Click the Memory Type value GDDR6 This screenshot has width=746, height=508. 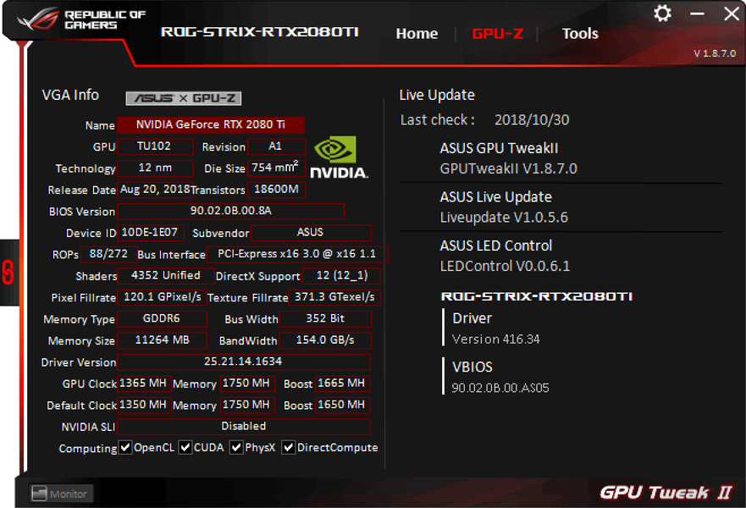click(162, 318)
